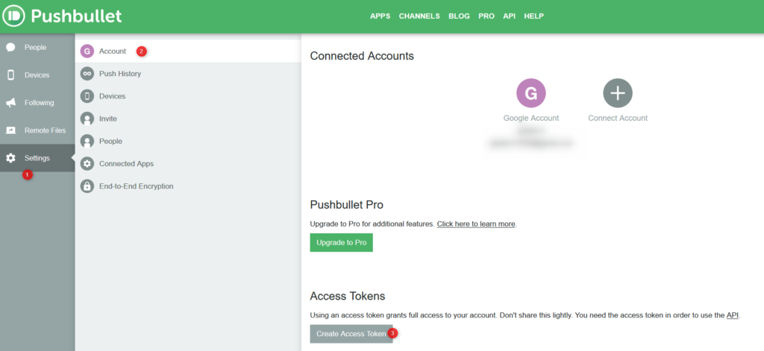764x351 pixels.
Task: Click the 'Access Tokens' heading
Action: point(348,296)
